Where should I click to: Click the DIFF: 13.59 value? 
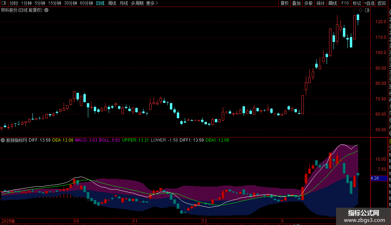pos(39,140)
